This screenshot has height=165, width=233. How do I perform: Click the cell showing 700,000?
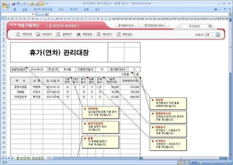click(x=130, y=92)
